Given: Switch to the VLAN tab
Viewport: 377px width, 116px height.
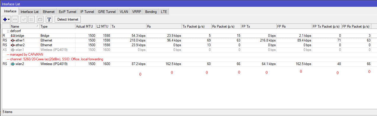Looking at the screenshot, I should click(x=124, y=11).
